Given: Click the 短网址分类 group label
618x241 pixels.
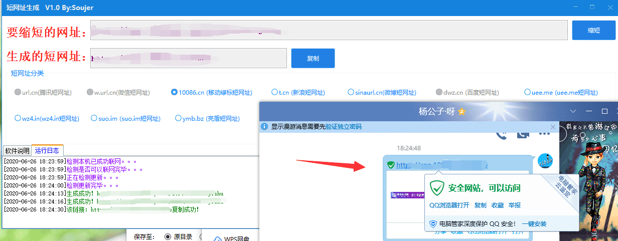Looking at the screenshot, I should point(28,74).
